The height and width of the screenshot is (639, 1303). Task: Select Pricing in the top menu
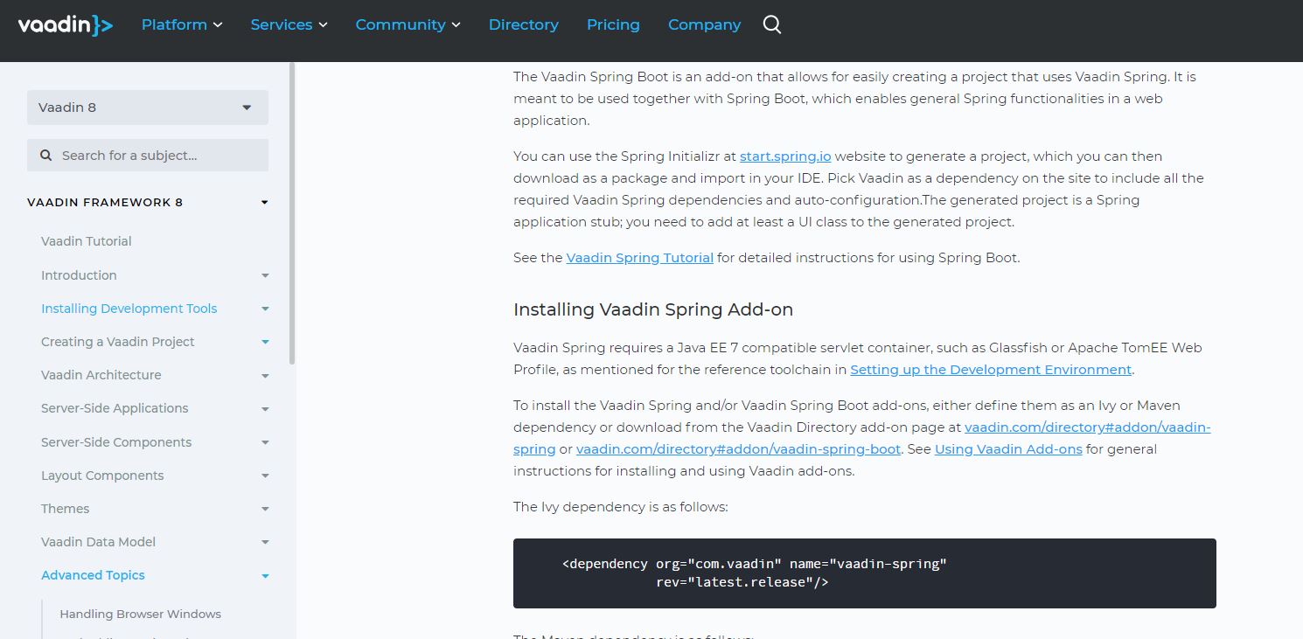[613, 24]
